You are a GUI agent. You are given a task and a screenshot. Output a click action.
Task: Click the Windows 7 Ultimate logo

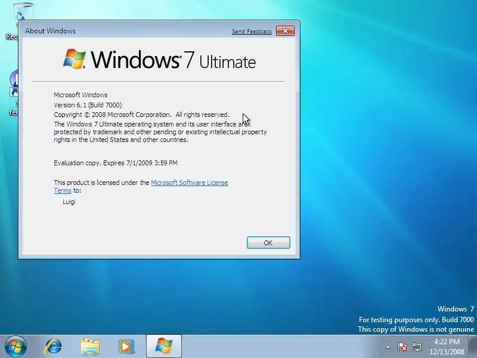click(x=159, y=59)
